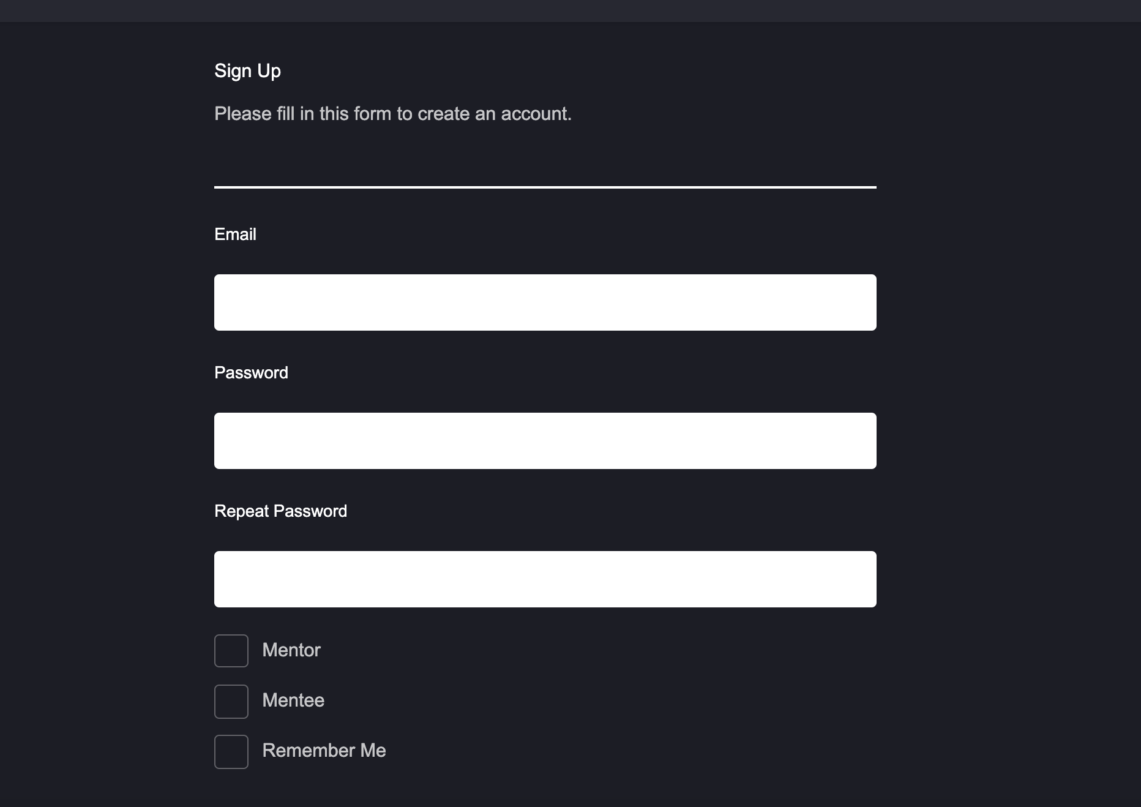This screenshot has height=807, width=1141.
Task: Click the Mentee label text
Action: coord(293,700)
